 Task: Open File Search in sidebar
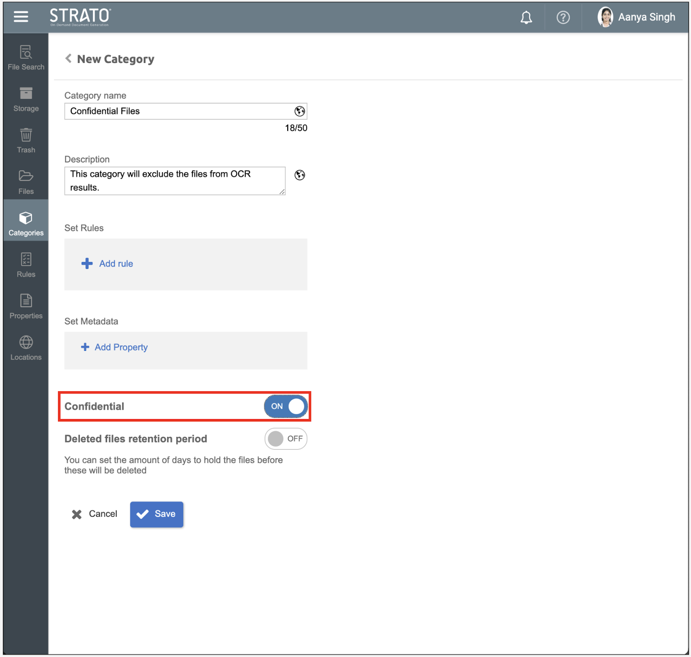click(26, 58)
